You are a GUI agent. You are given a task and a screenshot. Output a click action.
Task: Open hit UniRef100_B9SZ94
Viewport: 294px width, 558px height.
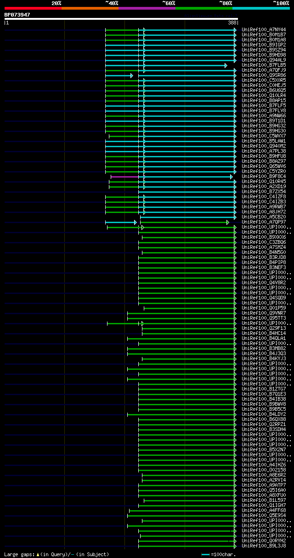pyautogui.click(x=264, y=50)
